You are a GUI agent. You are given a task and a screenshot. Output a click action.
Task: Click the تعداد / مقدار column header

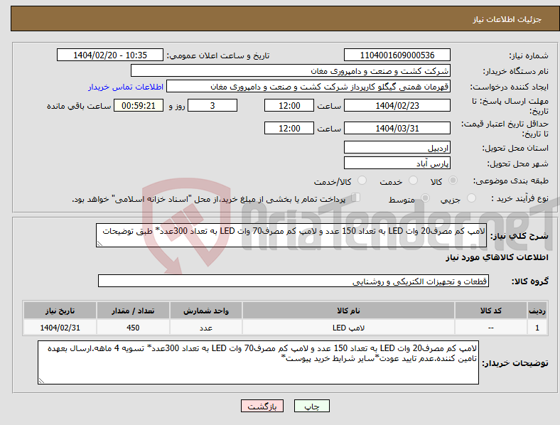coord(133,311)
